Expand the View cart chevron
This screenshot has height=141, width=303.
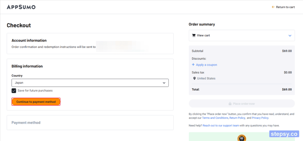click(x=290, y=36)
